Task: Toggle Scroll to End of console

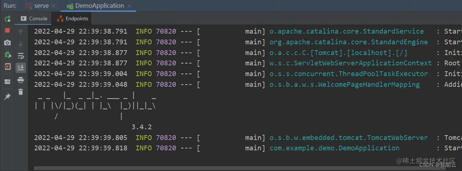Action: pyautogui.click(x=21, y=67)
